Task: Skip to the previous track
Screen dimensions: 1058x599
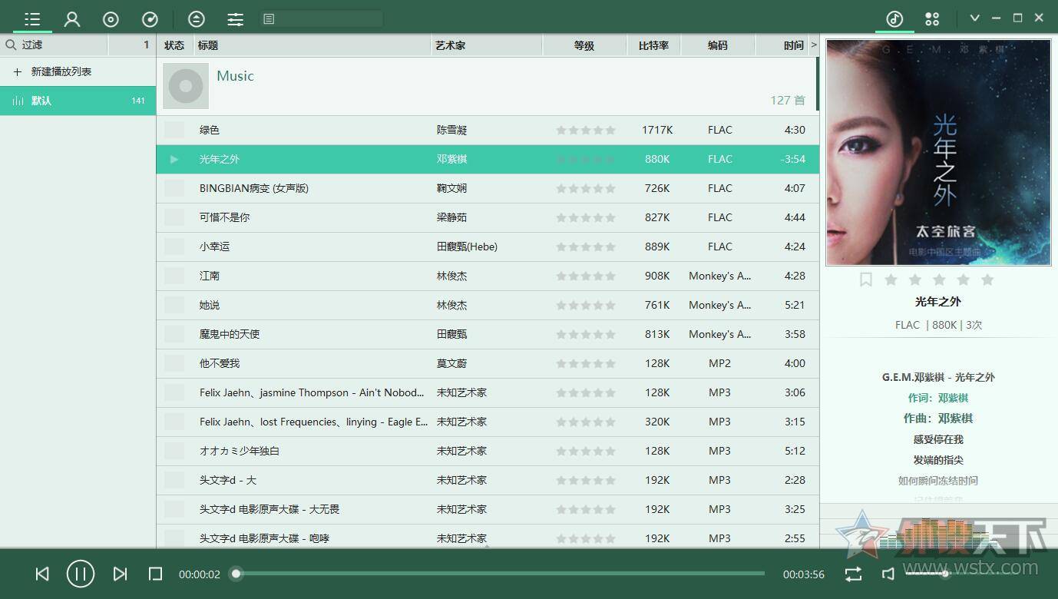Action: [x=42, y=574]
